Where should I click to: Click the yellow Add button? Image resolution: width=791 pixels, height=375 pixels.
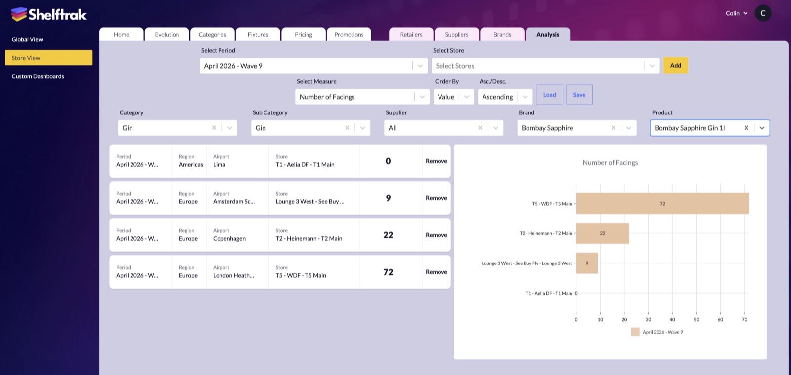pyautogui.click(x=675, y=65)
